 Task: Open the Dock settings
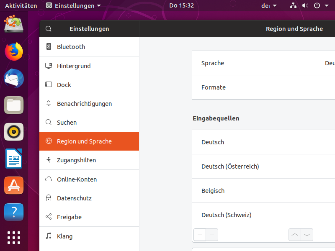click(64, 85)
